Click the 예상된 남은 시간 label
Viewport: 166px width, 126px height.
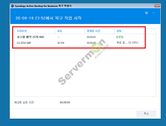click(x=24, y=102)
